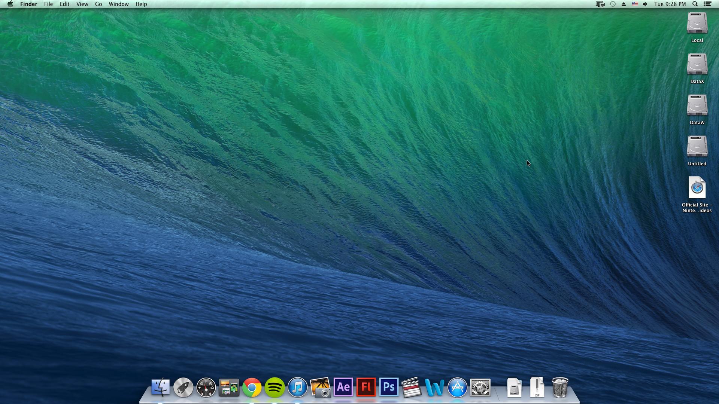Launch Google Chrome from the Dock

[x=252, y=388]
